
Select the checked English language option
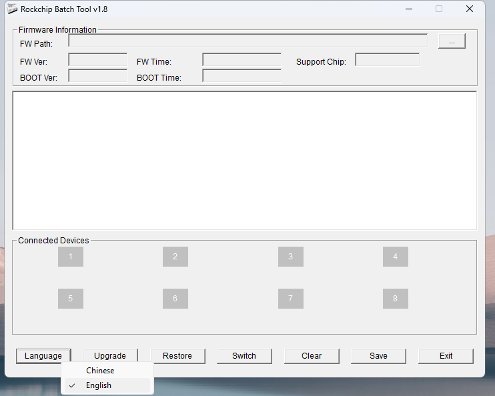[99, 385]
